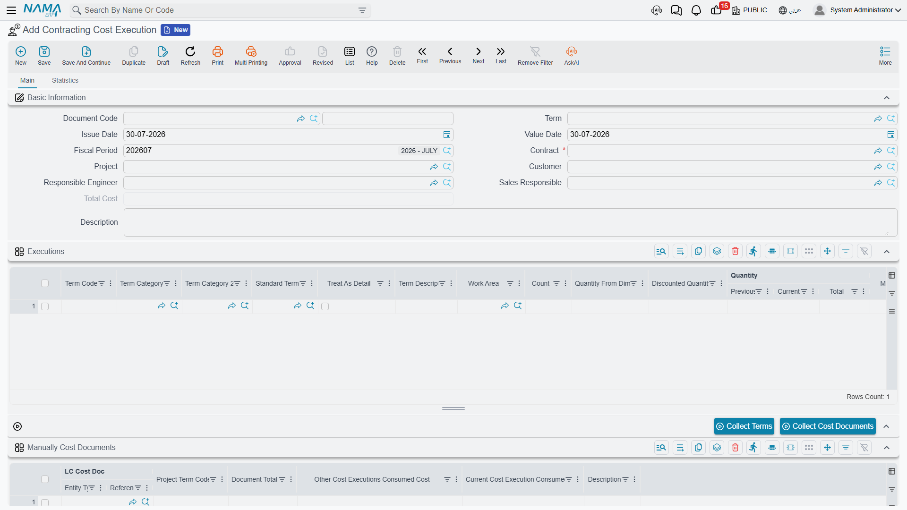Image resolution: width=907 pixels, height=510 pixels.
Task: Click the Approval icon
Action: pos(290,56)
